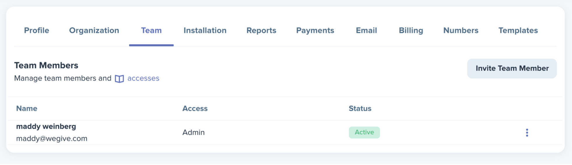Select the maddy weinberg member name
The image size is (572, 165).
pyautogui.click(x=46, y=126)
